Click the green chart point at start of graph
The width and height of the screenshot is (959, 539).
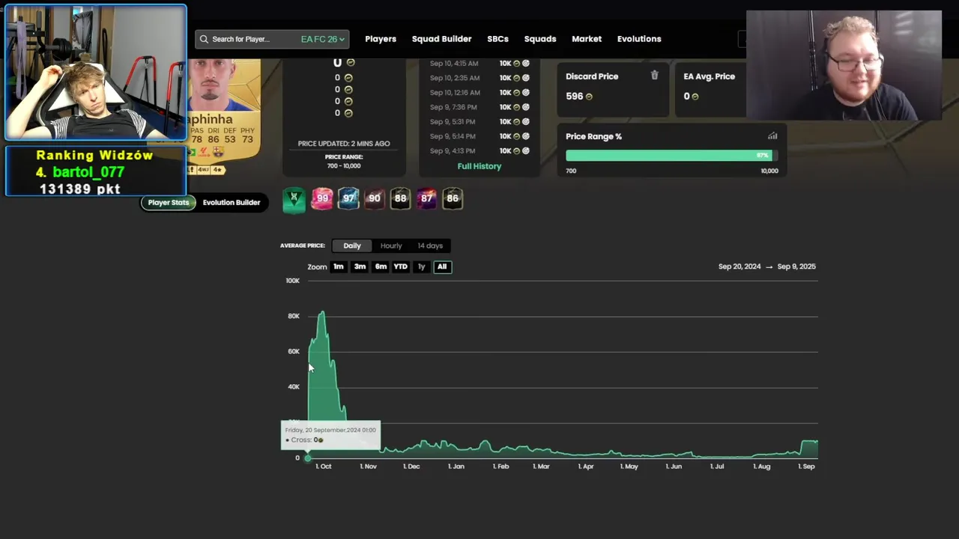pyautogui.click(x=307, y=457)
